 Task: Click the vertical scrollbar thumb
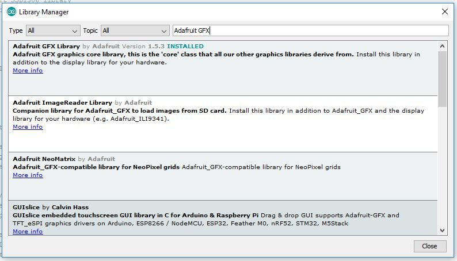(x=442, y=79)
